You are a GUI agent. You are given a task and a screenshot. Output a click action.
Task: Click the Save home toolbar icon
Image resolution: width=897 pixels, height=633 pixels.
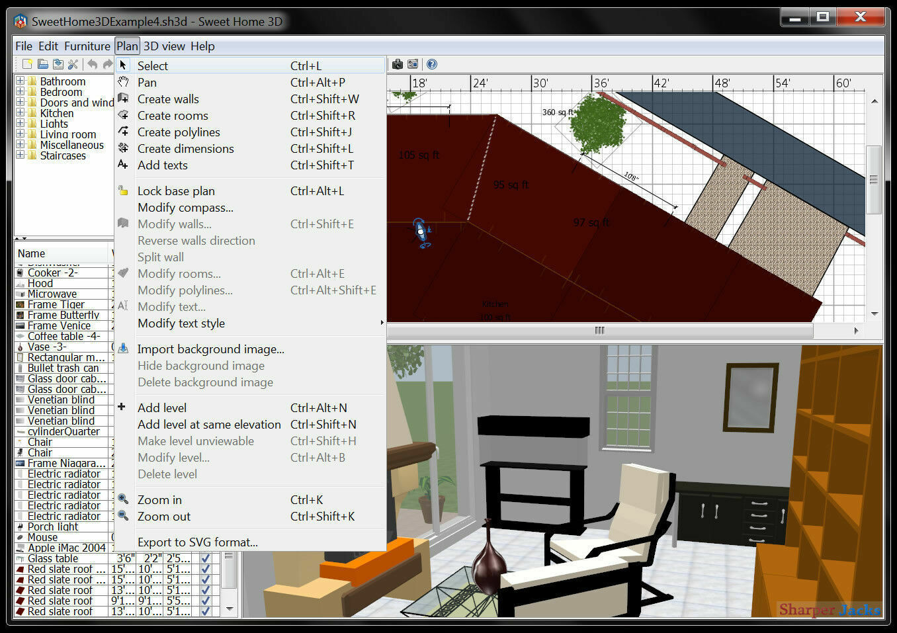[58, 64]
